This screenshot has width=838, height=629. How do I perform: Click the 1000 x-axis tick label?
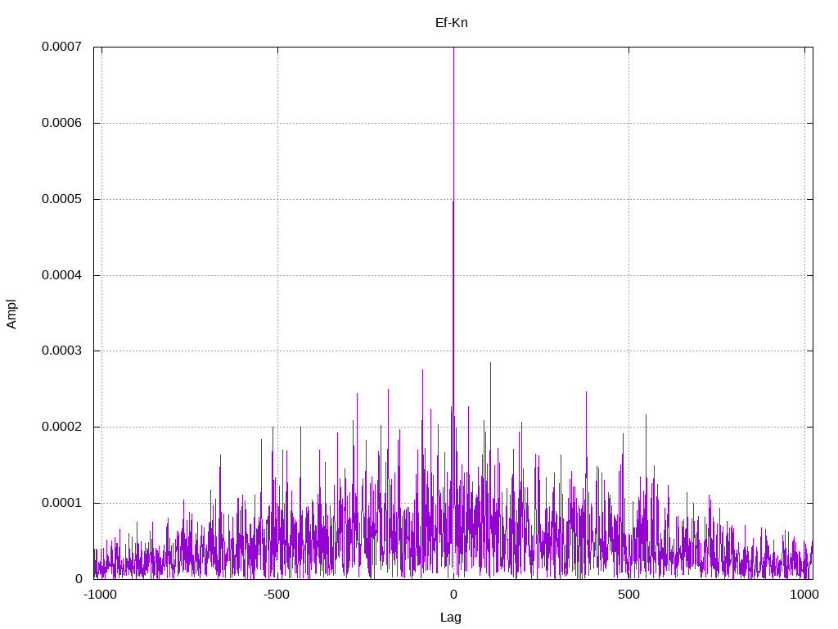(804, 595)
